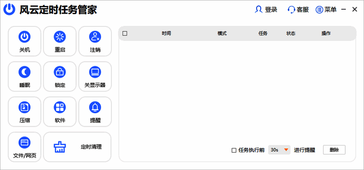Screen dimensions: 364x170
Task: Select the 提醒 reminder bell tile
Action: click(95, 111)
